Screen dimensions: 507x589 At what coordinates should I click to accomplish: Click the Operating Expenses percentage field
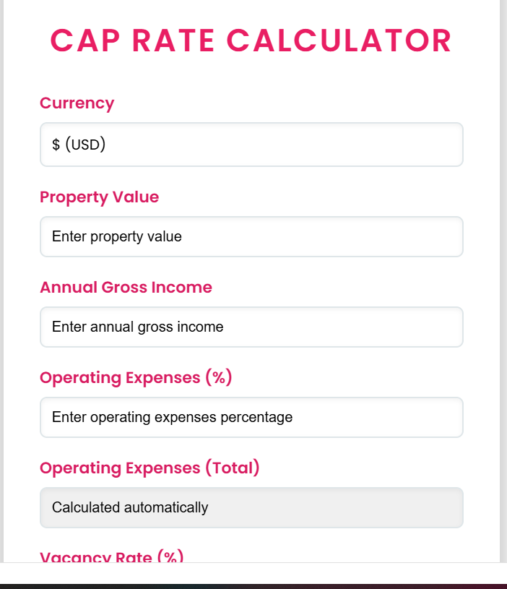[251, 417]
